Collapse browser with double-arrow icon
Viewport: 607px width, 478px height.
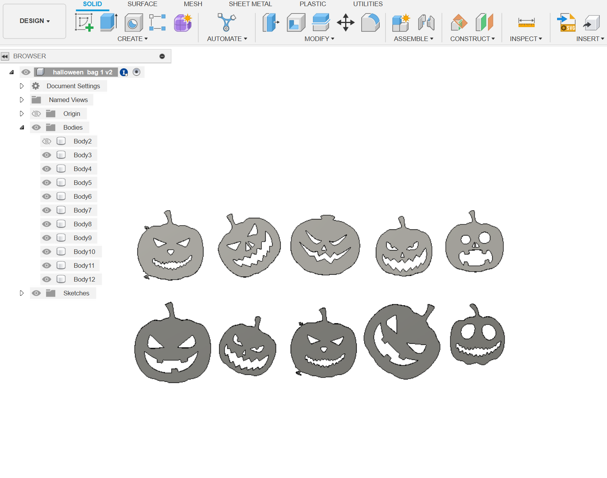coord(5,56)
